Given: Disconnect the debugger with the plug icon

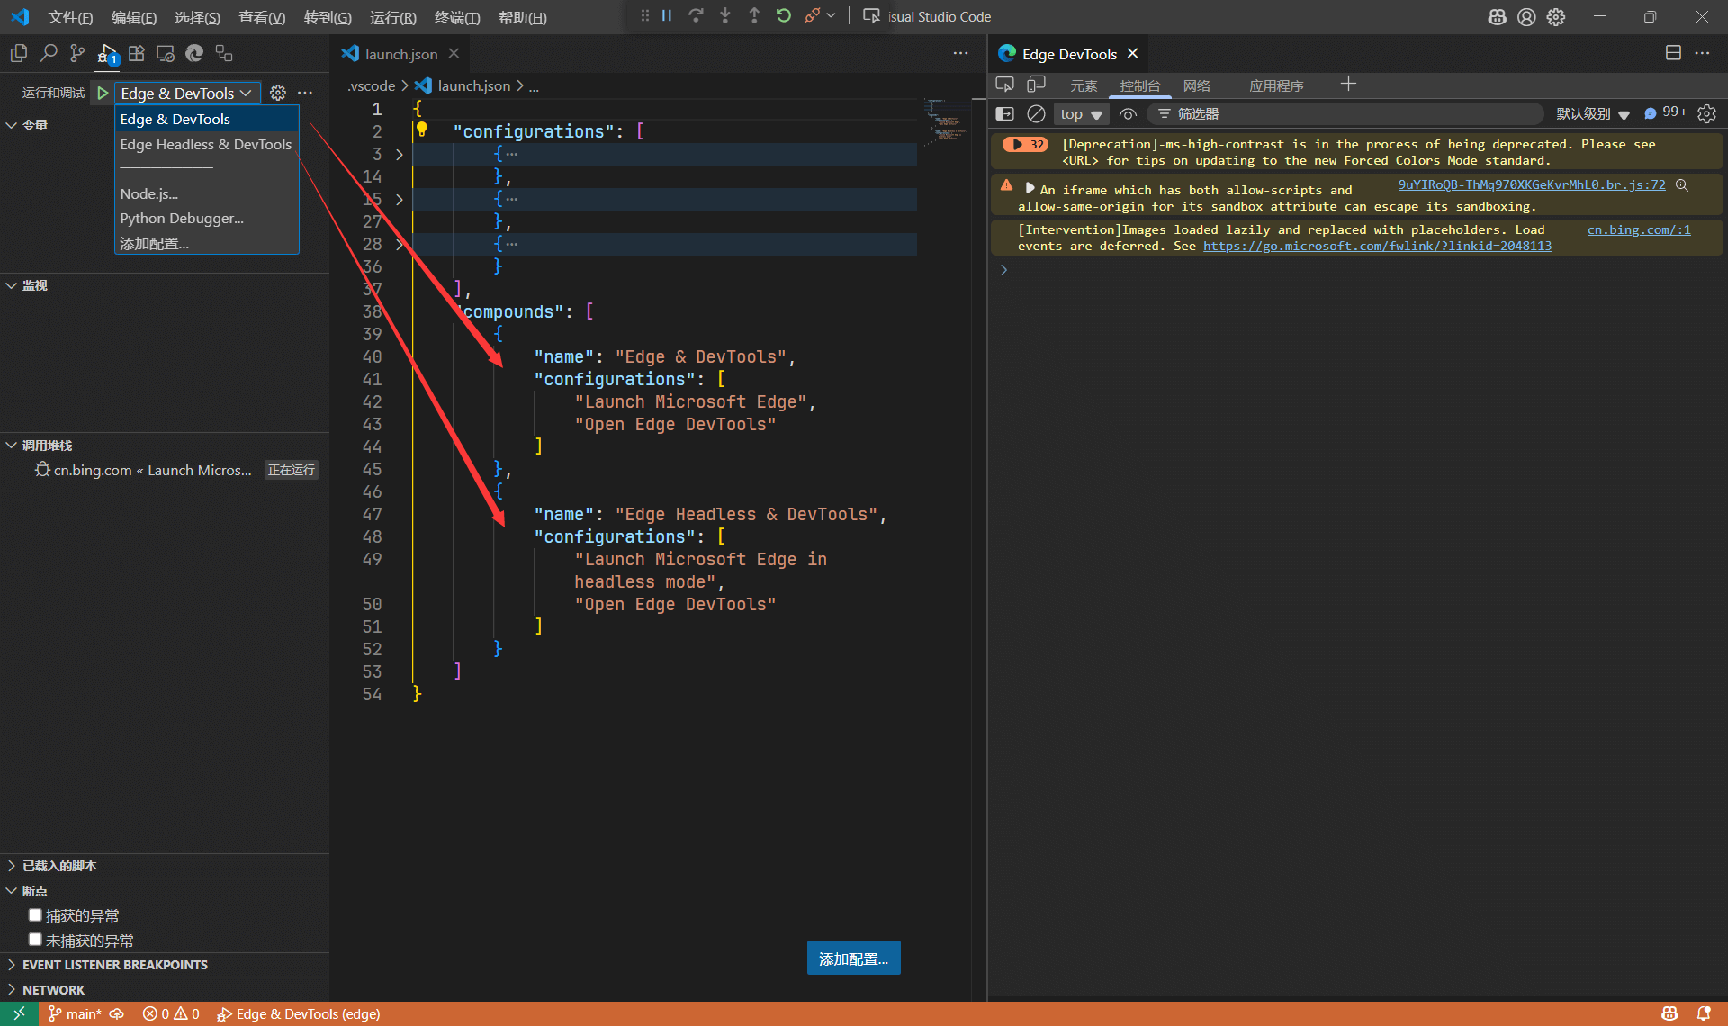Looking at the screenshot, I should coord(812,15).
